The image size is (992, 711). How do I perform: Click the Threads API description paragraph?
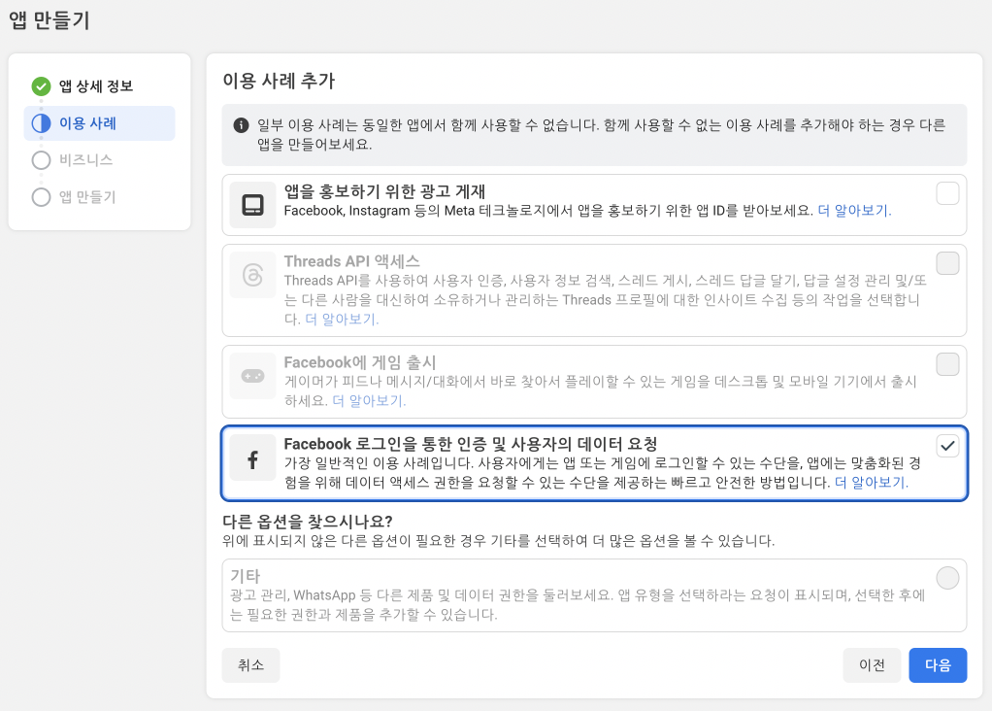pyautogui.click(x=606, y=299)
